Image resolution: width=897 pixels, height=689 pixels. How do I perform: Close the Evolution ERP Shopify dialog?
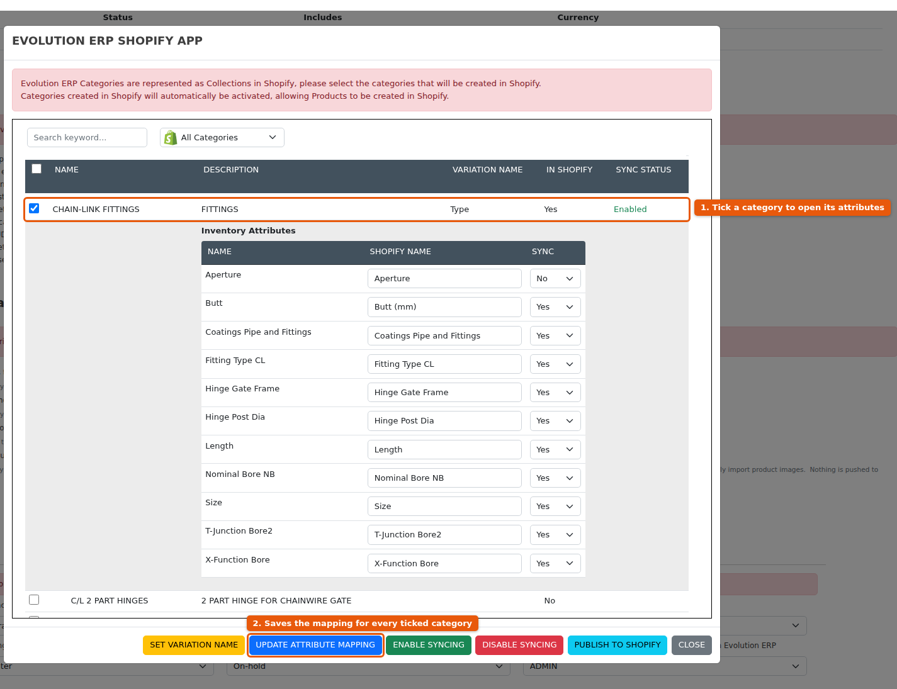[x=692, y=645]
